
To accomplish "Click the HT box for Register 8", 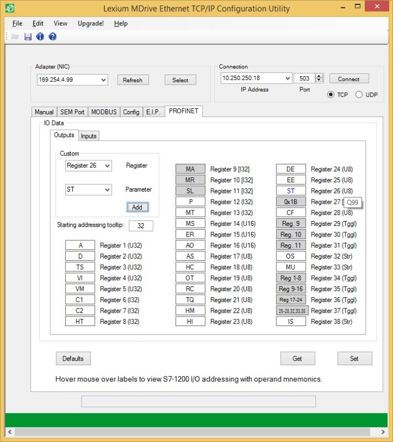I will (x=80, y=322).
